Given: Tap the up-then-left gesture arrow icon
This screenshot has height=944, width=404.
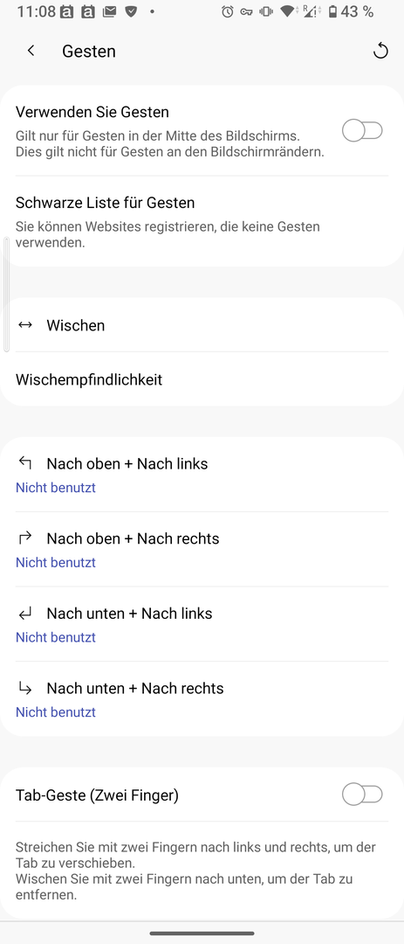Looking at the screenshot, I should pos(24,462).
